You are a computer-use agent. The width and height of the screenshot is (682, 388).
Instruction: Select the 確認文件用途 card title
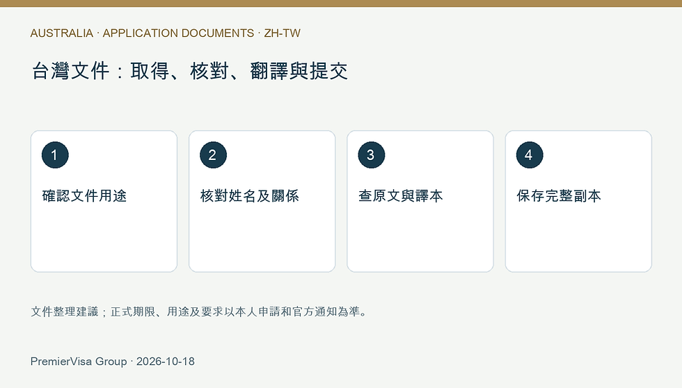84,195
